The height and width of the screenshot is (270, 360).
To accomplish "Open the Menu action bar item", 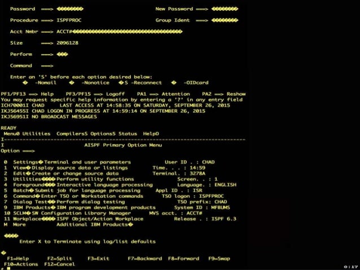I will [x=11, y=134].
